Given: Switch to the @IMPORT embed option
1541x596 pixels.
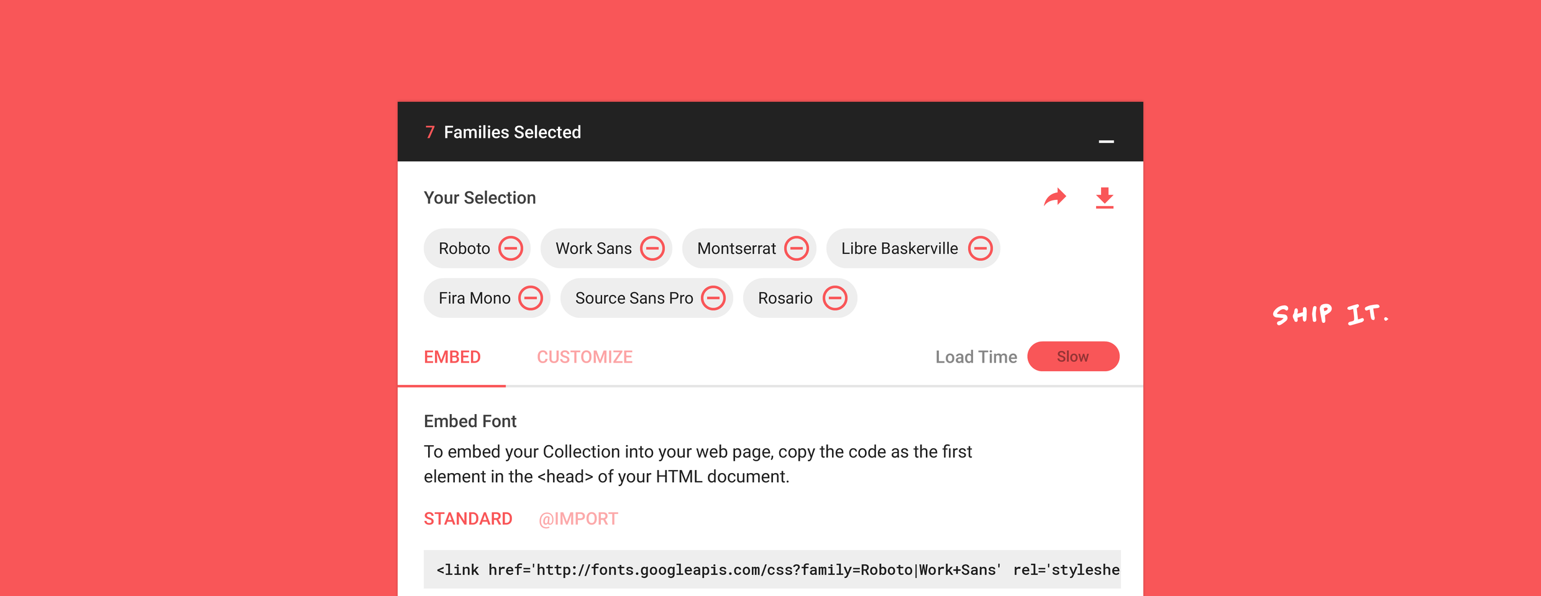Looking at the screenshot, I should [578, 519].
